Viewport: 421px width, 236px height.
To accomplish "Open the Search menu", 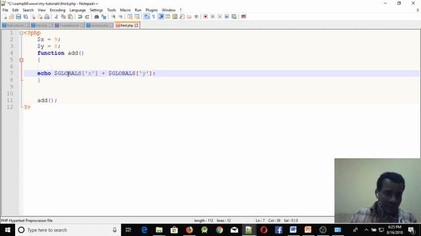I will (x=28, y=10).
